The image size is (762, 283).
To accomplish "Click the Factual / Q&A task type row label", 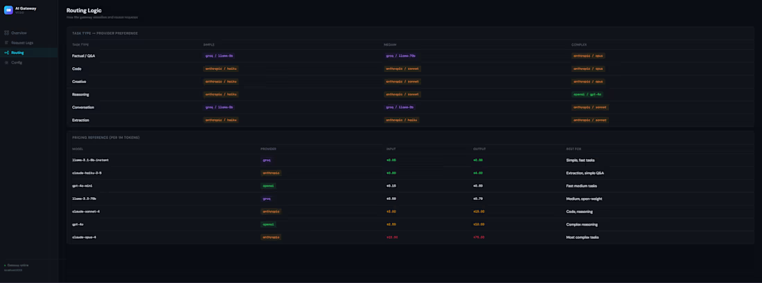I will (84, 56).
